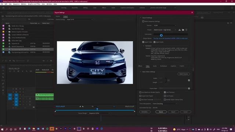Open the Format dropdown showing H.264
Screen dimensions: 235x132
tap(165, 25)
